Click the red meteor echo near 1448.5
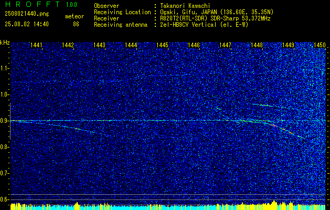This screenshot has width=330, height=210. [x=273, y=125]
